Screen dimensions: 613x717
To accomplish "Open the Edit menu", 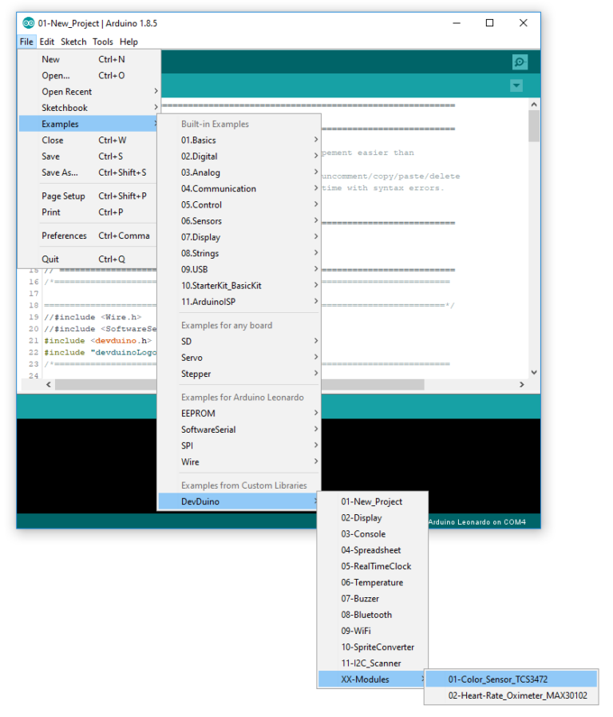I will coord(47,42).
